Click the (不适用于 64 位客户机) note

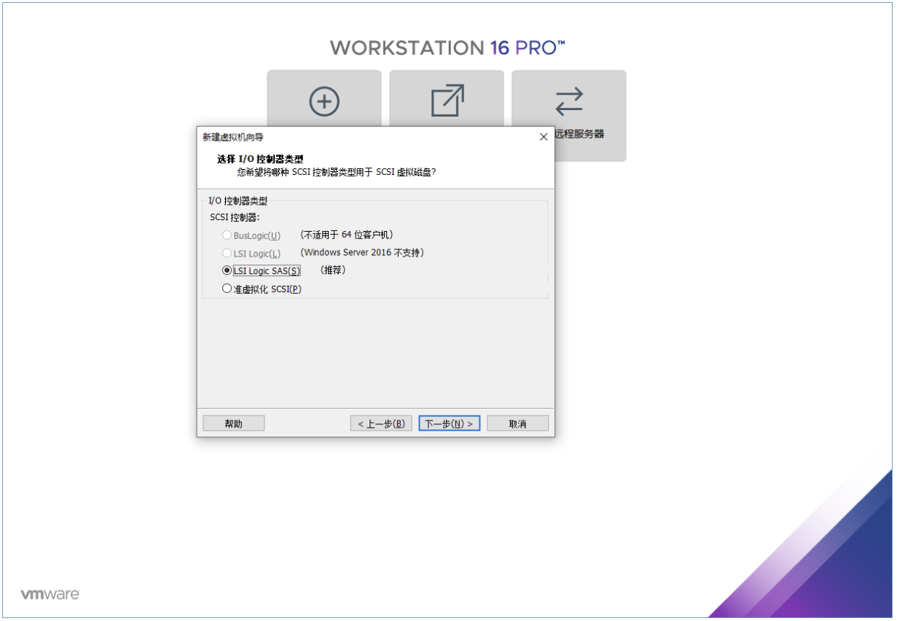click(x=348, y=235)
